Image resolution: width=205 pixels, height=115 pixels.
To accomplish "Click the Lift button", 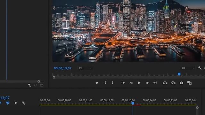I will click(x=165, y=83).
